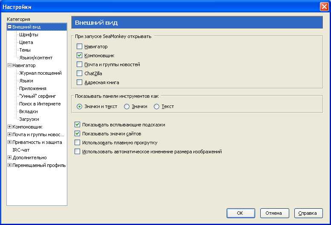
Task: Tick the ChatZilla checkbox
Action: click(x=79, y=73)
